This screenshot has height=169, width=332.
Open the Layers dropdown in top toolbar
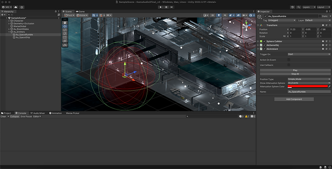coord(309,7)
